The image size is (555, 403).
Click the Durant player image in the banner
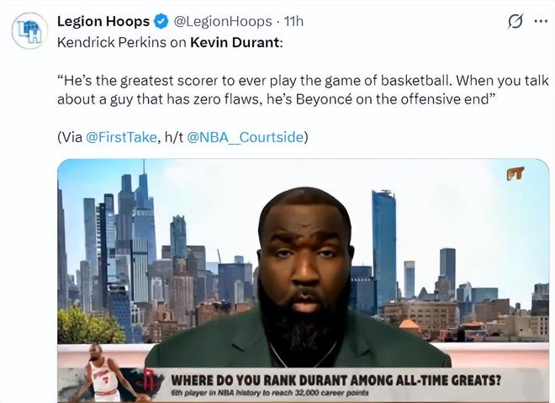click(103, 374)
